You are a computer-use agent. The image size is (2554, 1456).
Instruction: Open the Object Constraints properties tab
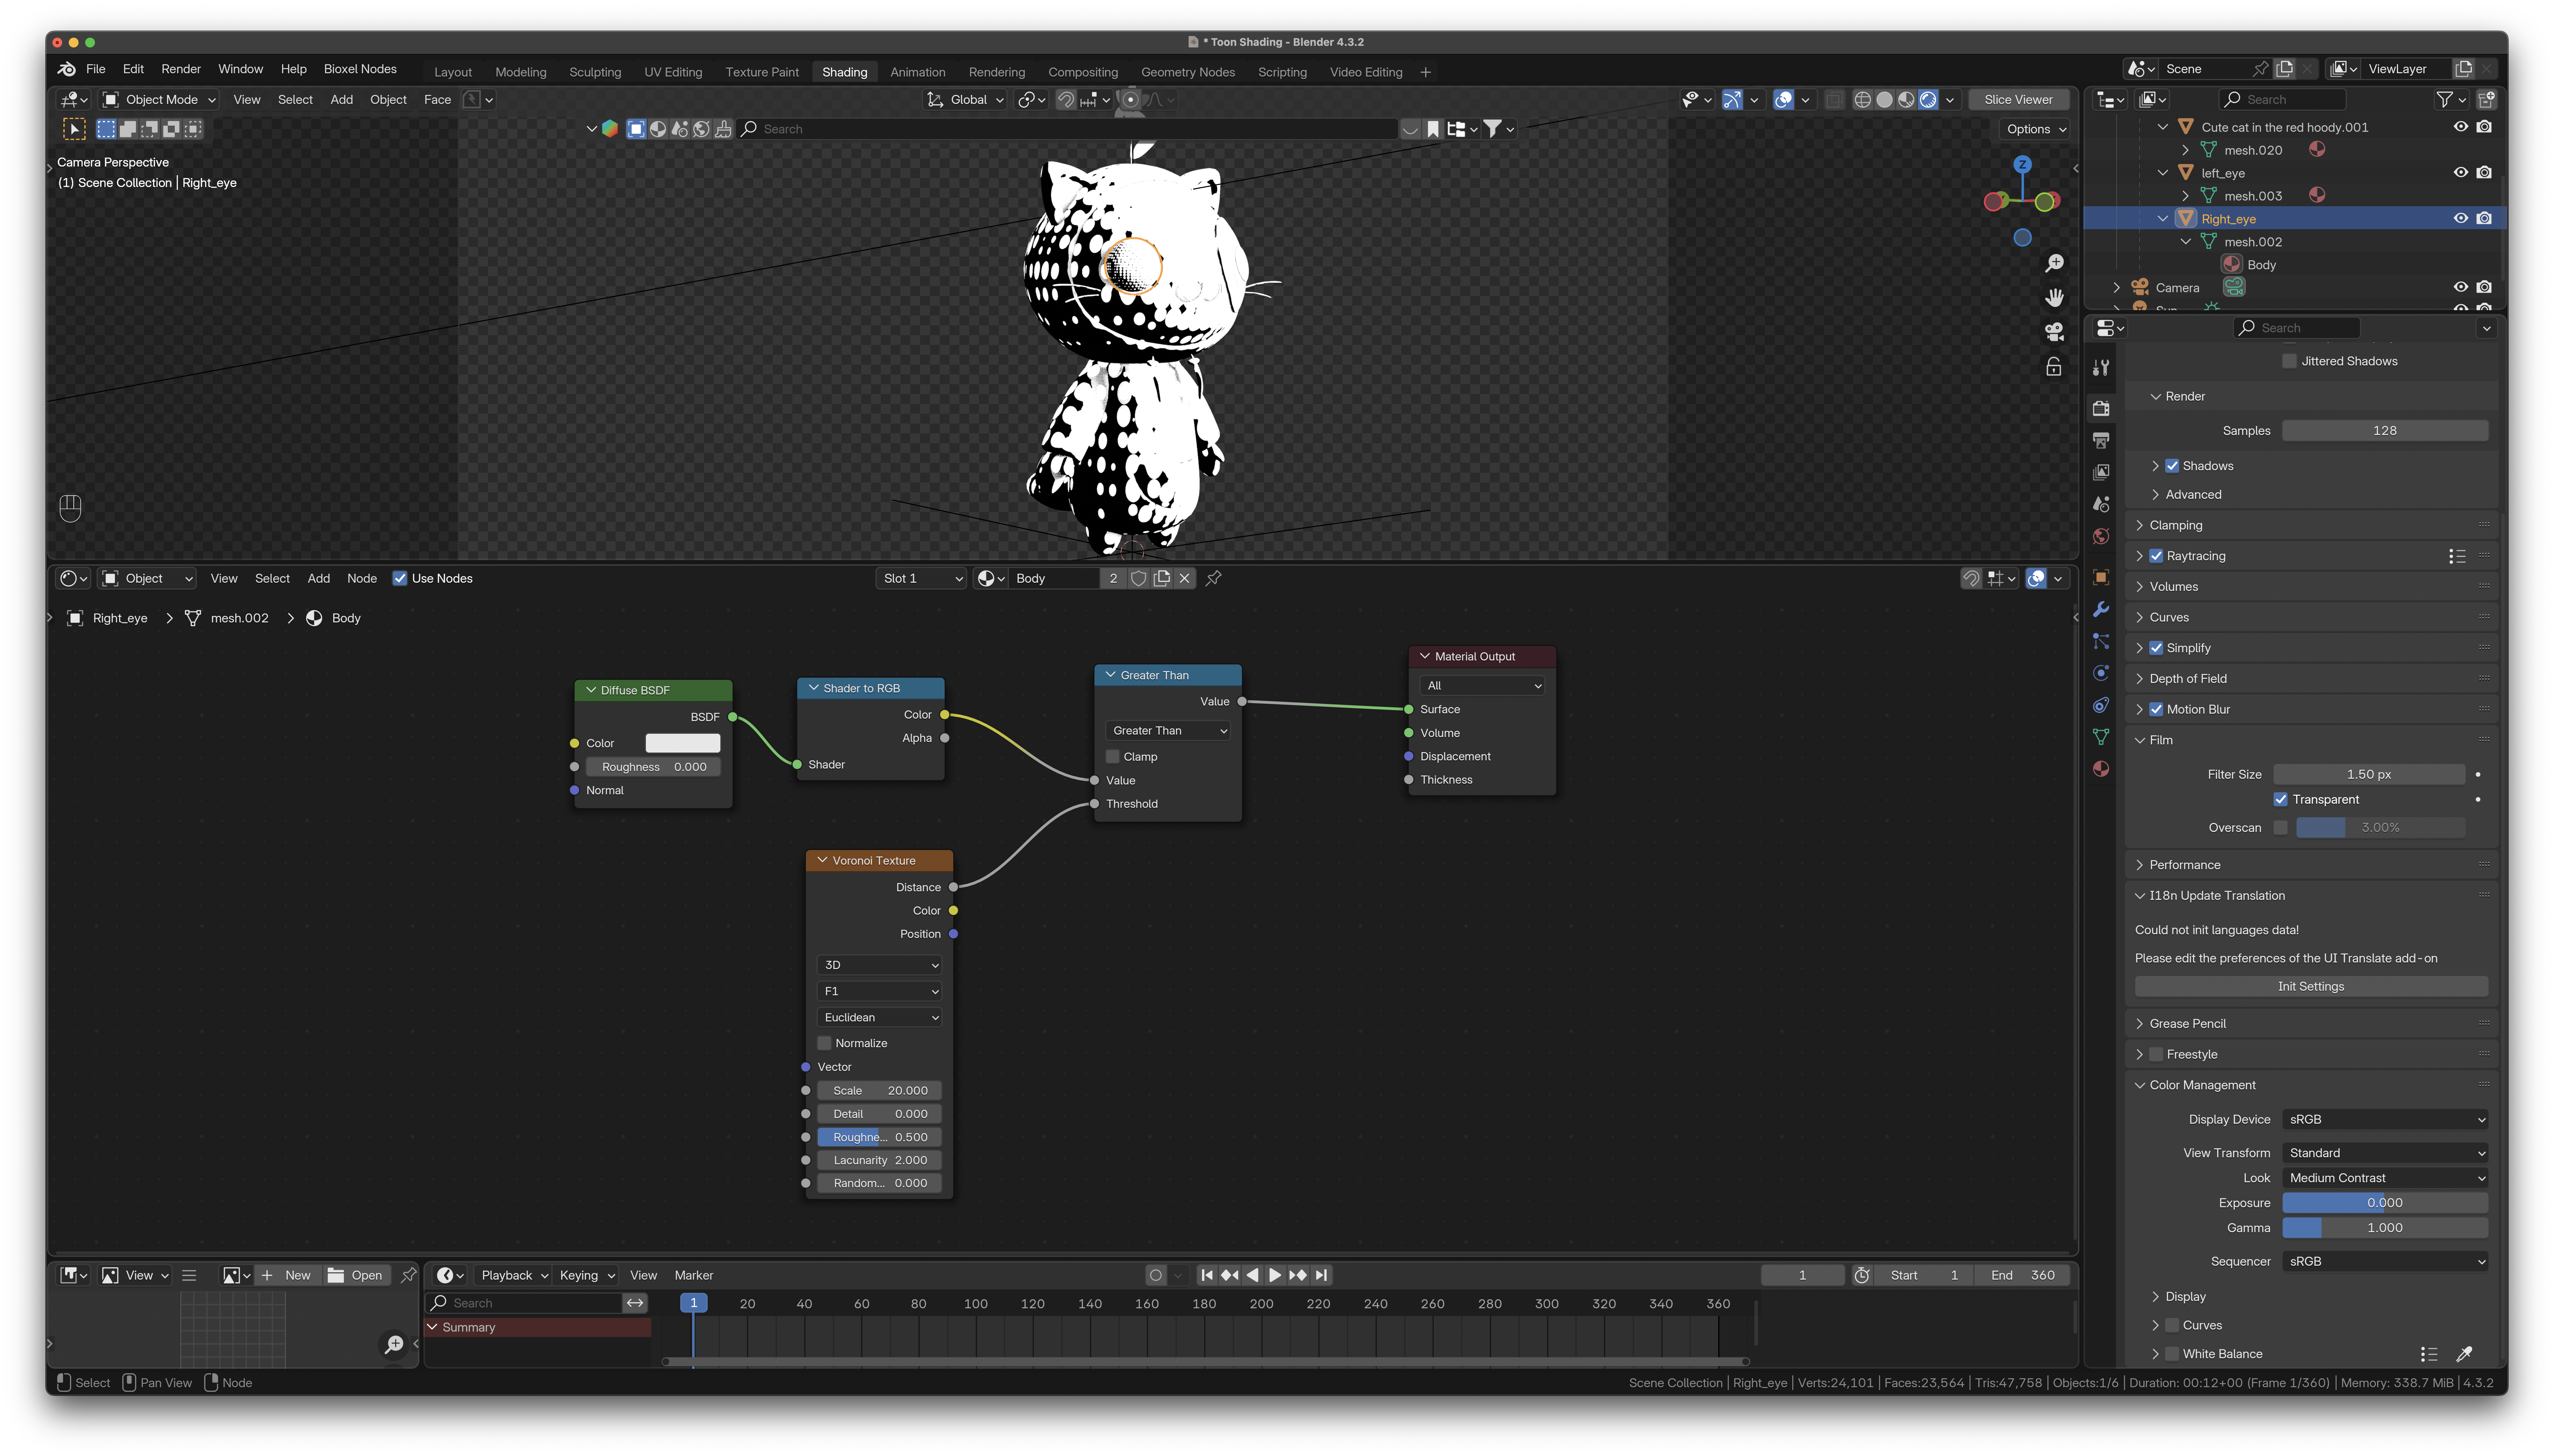pos(2101,705)
